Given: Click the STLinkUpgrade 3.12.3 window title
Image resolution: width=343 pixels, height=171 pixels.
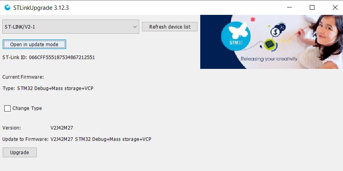Looking at the screenshot, I should click(x=41, y=8).
